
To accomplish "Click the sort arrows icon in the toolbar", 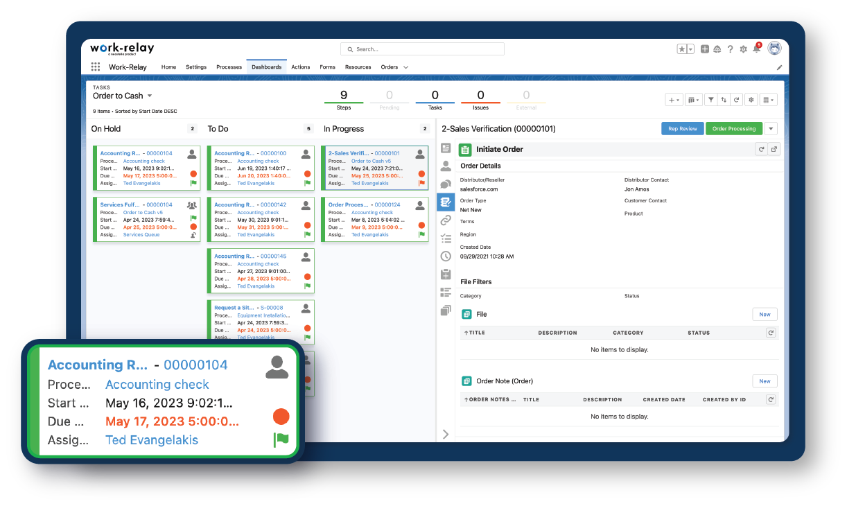I will point(724,99).
